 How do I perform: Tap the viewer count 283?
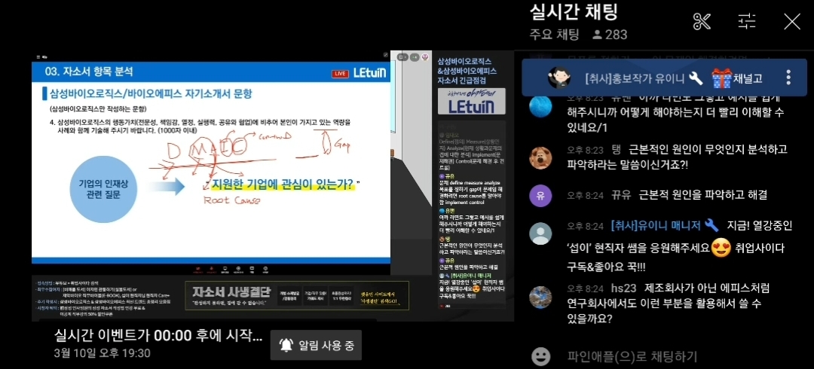coord(617,35)
